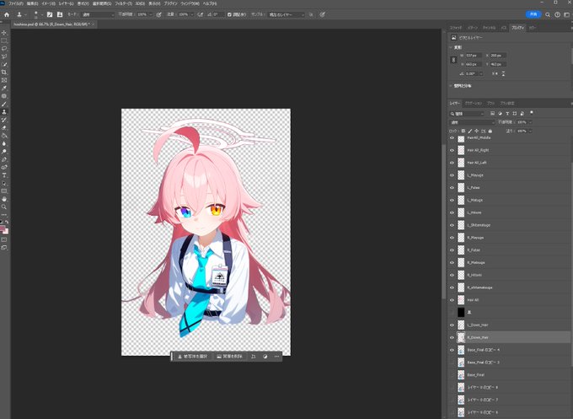Hide the L_Down_Hair layer
Viewport: 573px width, 419px height.
(452, 325)
